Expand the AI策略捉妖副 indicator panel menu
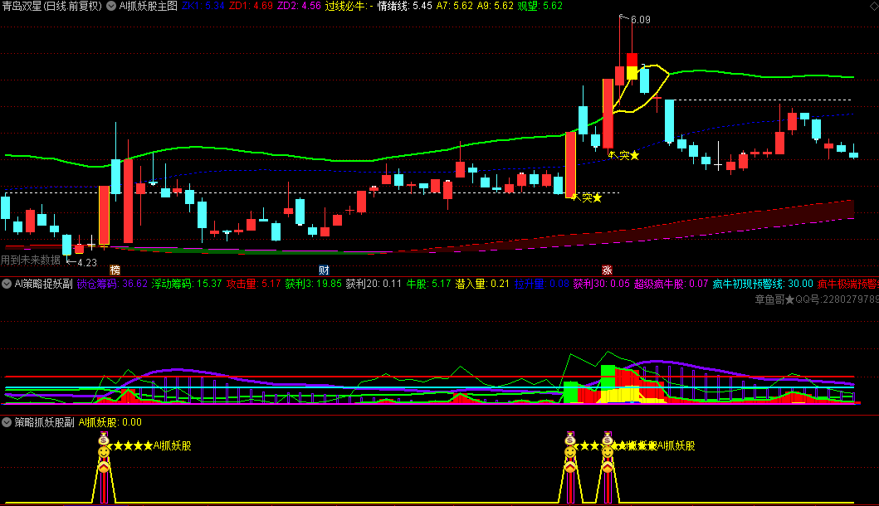879x506 pixels. click(x=6, y=284)
